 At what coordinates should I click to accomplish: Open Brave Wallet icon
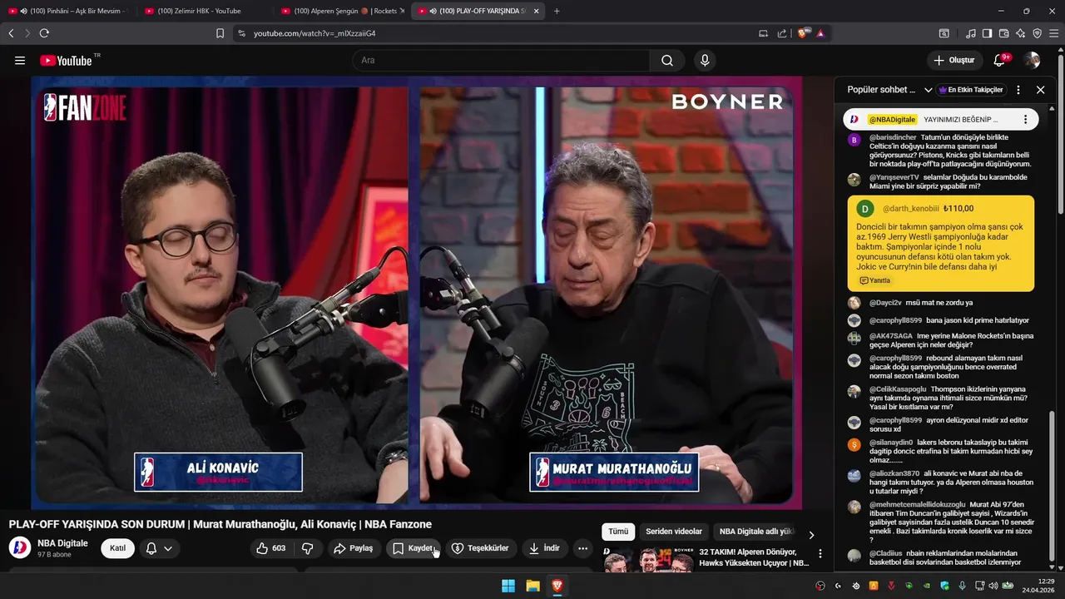1003,33
